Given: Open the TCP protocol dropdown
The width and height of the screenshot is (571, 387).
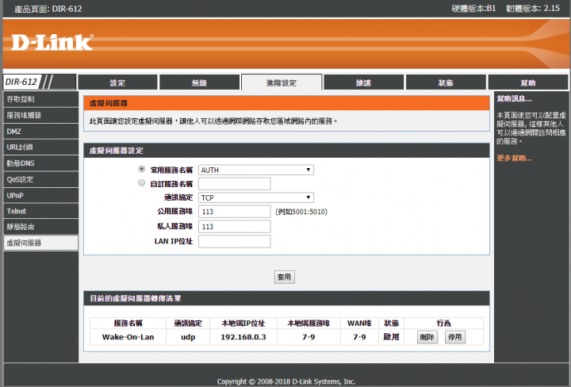Looking at the screenshot, I should 256,197.
